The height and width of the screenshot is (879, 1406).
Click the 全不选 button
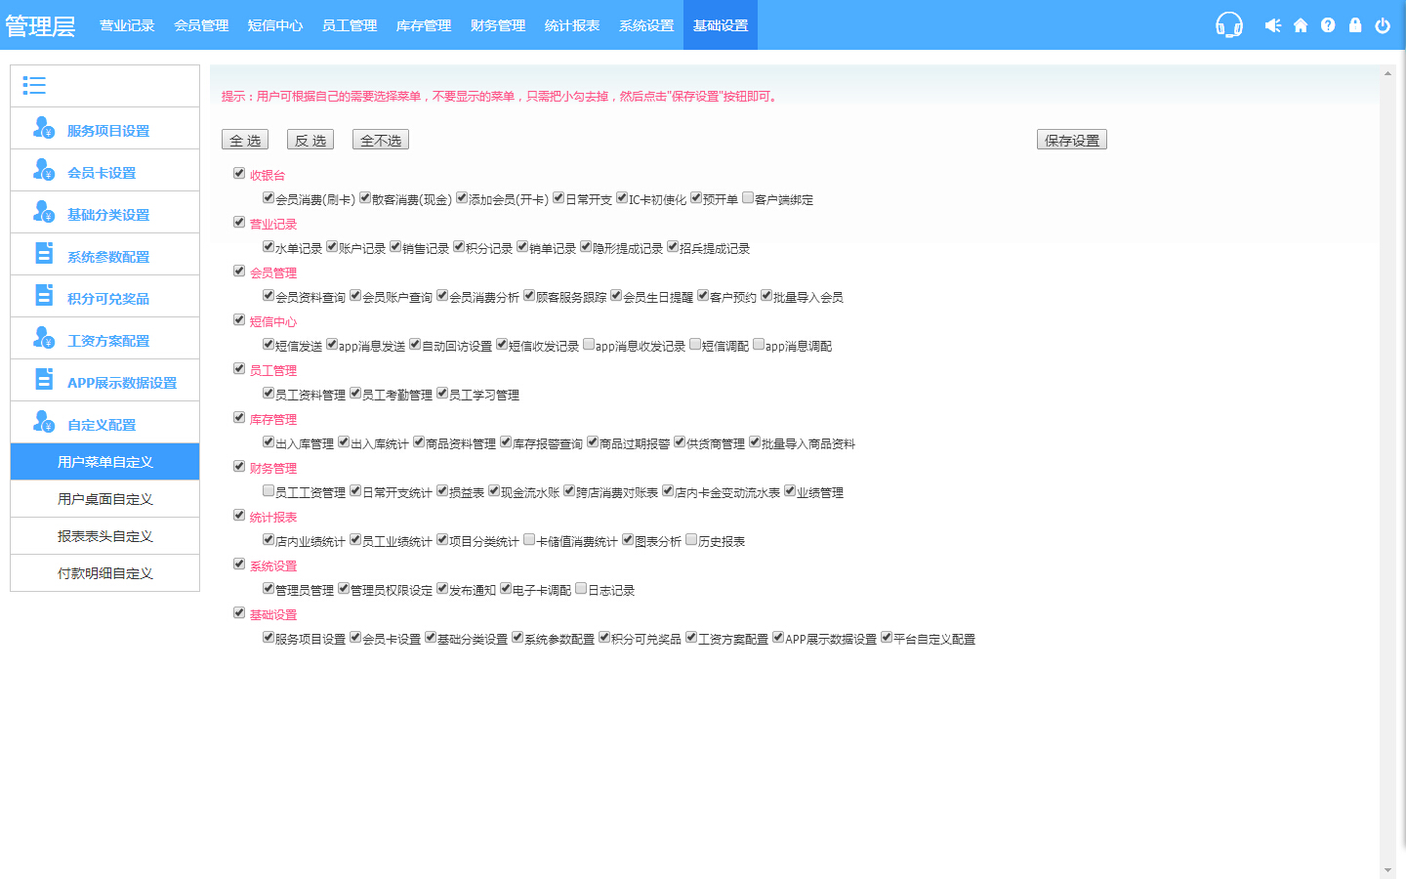[381, 141]
